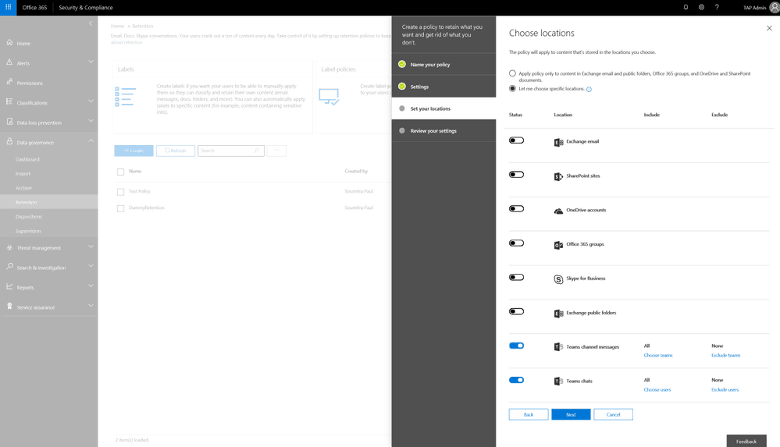Click the Next button
The height and width of the screenshot is (447, 780).
point(571,415)
